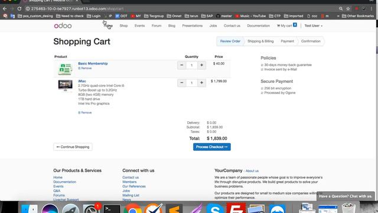
Task: Open the About us footer link
Action: 252,171
